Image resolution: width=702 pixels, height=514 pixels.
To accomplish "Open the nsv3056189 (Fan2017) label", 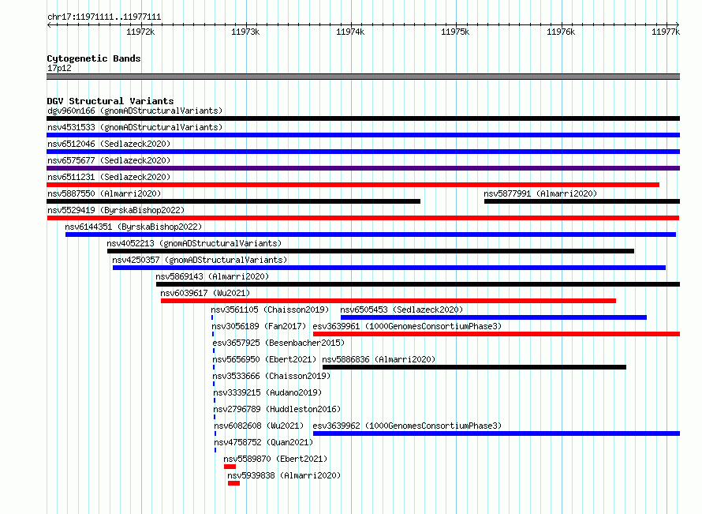I will click(x=259, y=326).
